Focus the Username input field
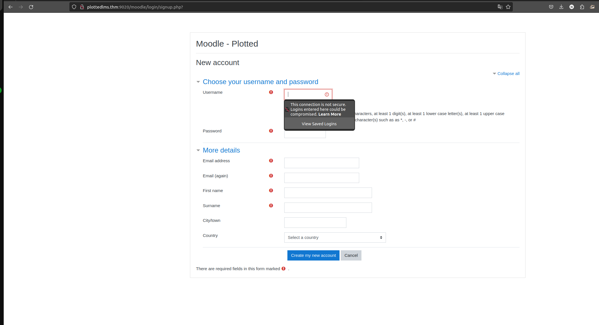 pyautogui.click(x=308, y=94)
